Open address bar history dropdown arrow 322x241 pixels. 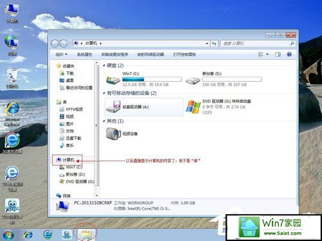[207, 44]
